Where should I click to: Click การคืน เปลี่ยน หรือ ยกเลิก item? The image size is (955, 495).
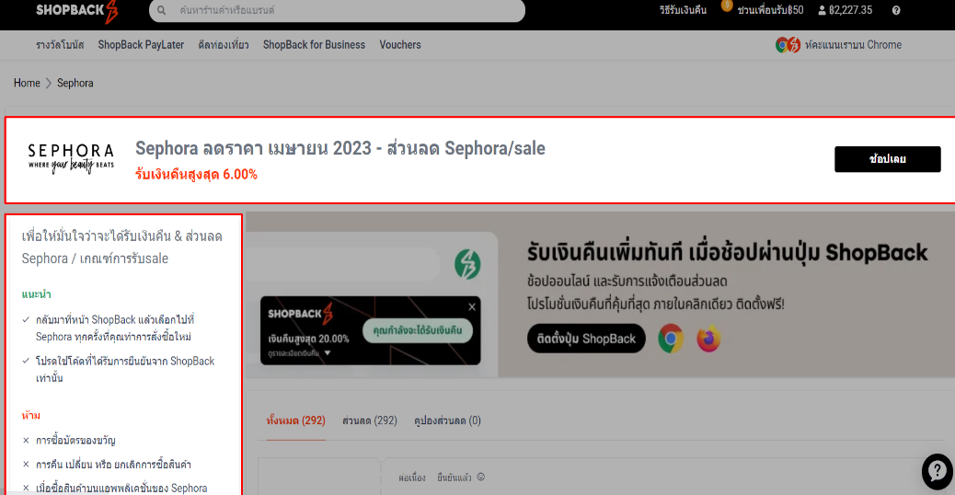click(113, 465)
